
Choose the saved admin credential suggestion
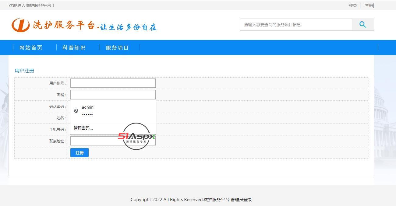coord(113,111)
